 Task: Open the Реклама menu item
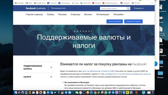(62, 15)
